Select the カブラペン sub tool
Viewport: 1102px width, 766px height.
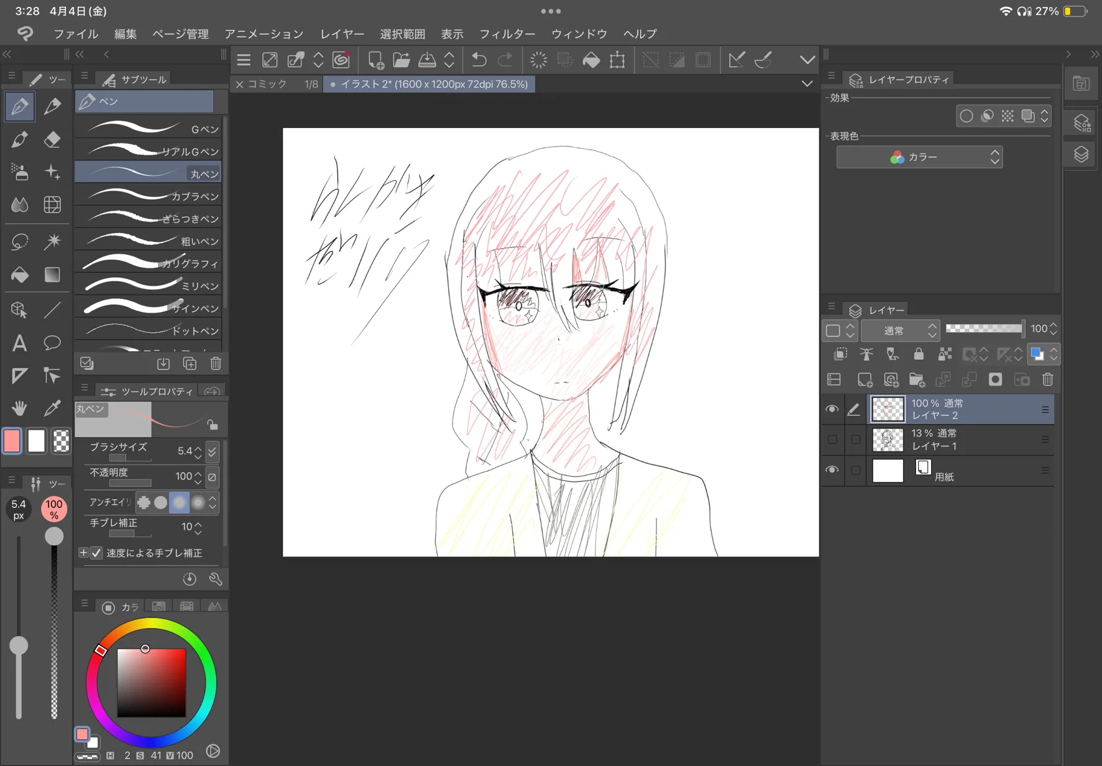148,196
